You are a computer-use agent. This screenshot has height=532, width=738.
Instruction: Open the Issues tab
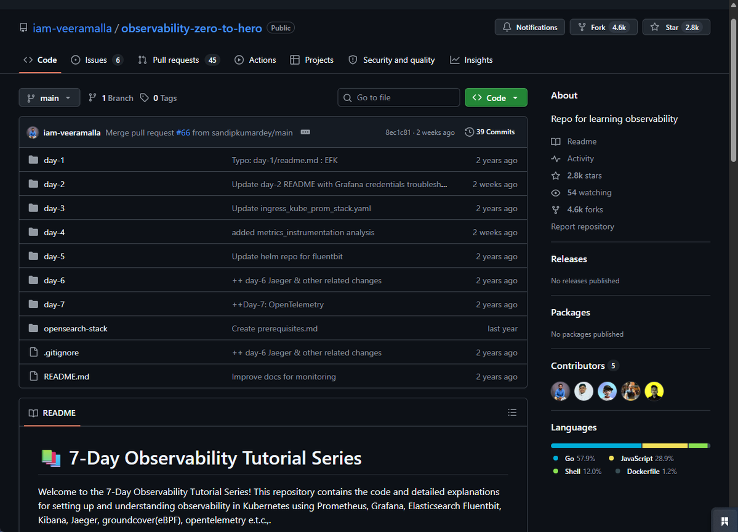(x=97, y=60)
